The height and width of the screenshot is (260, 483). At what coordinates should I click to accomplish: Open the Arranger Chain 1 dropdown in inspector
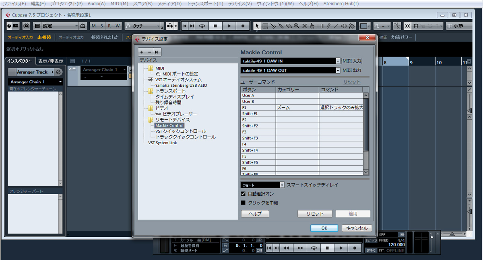point(36,82)
